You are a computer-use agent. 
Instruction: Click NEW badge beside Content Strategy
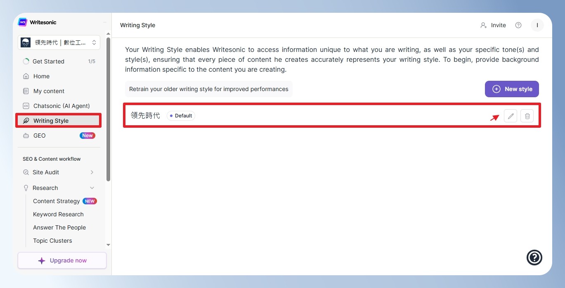[90, 201]
